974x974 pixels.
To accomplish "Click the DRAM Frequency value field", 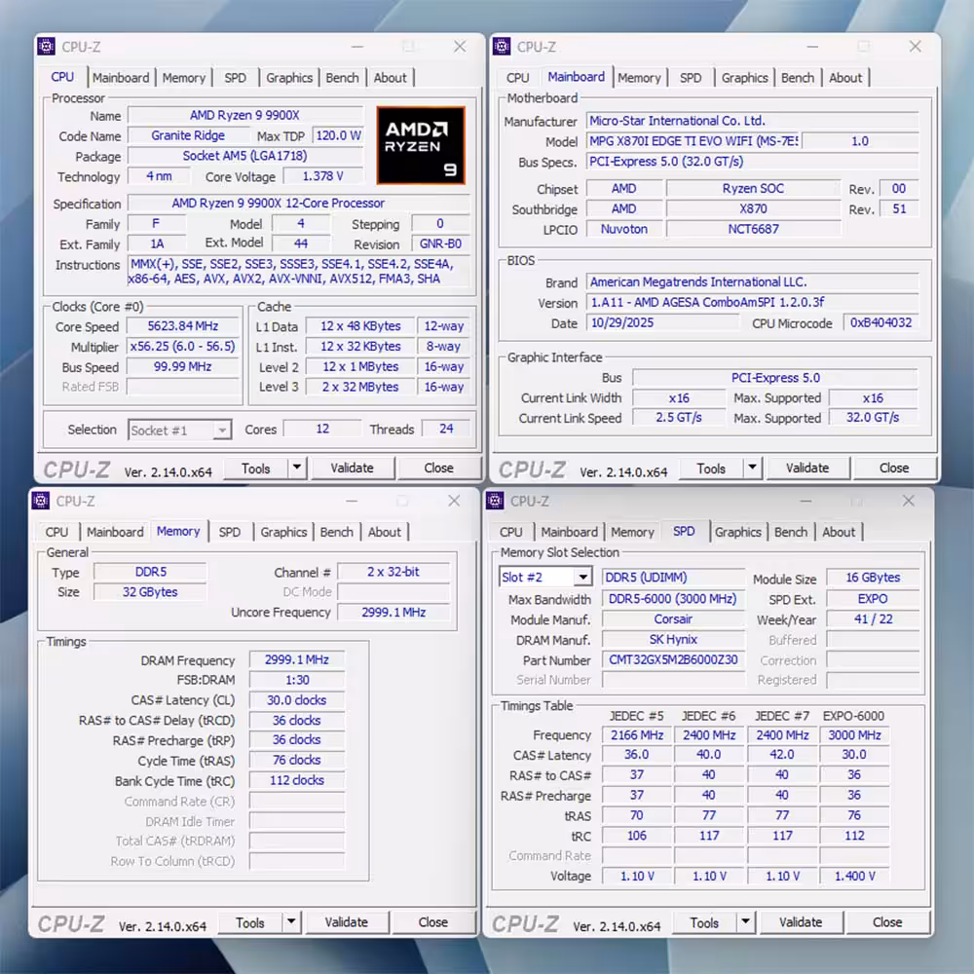I will coord(296,659).
